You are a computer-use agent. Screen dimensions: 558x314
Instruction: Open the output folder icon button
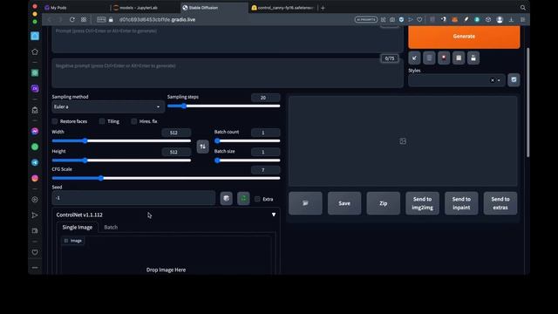(305, 203)
